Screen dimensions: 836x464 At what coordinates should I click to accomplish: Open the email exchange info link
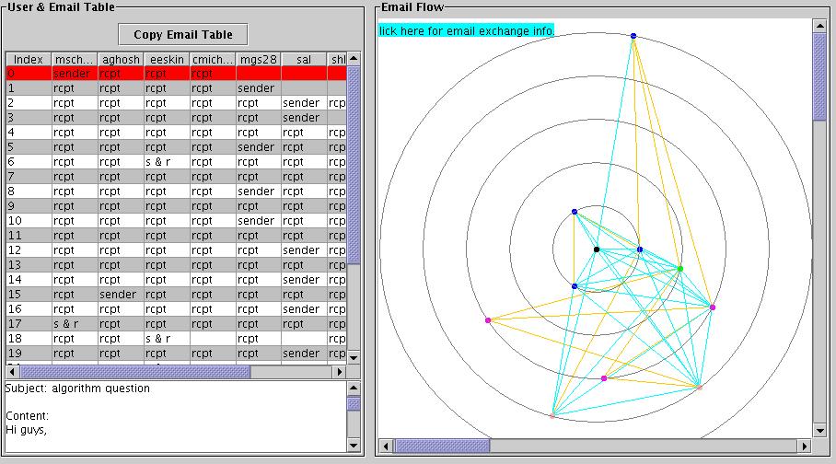pos(467,31)
